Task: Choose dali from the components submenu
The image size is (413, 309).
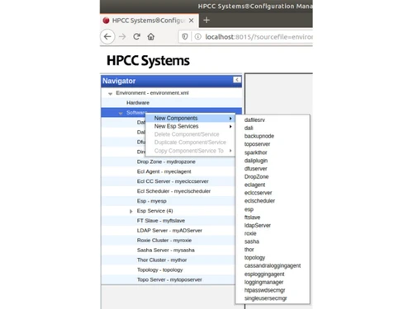Action: 249,128
